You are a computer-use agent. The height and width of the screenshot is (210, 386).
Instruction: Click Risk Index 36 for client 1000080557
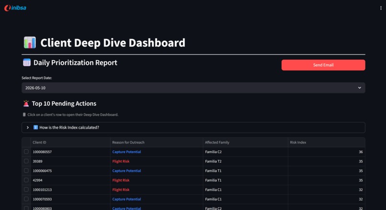coord(361,152)
